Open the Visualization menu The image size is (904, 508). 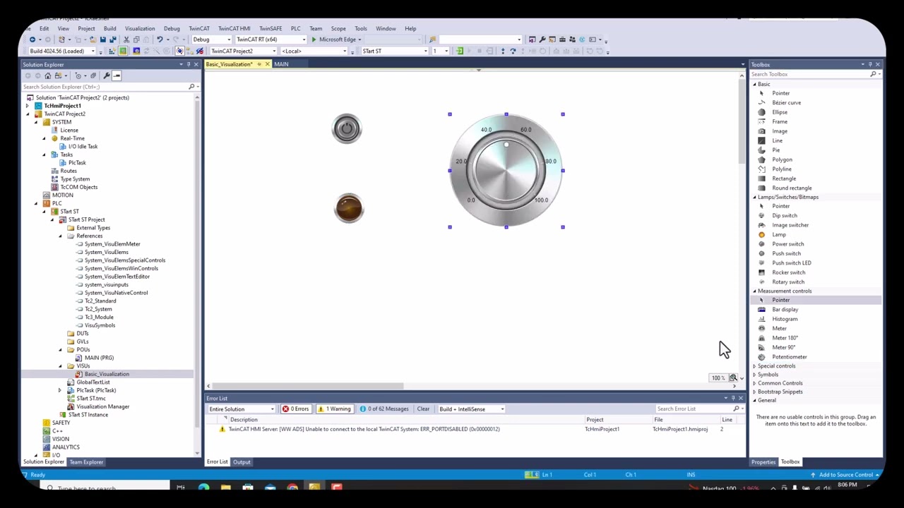coord(139,29)
